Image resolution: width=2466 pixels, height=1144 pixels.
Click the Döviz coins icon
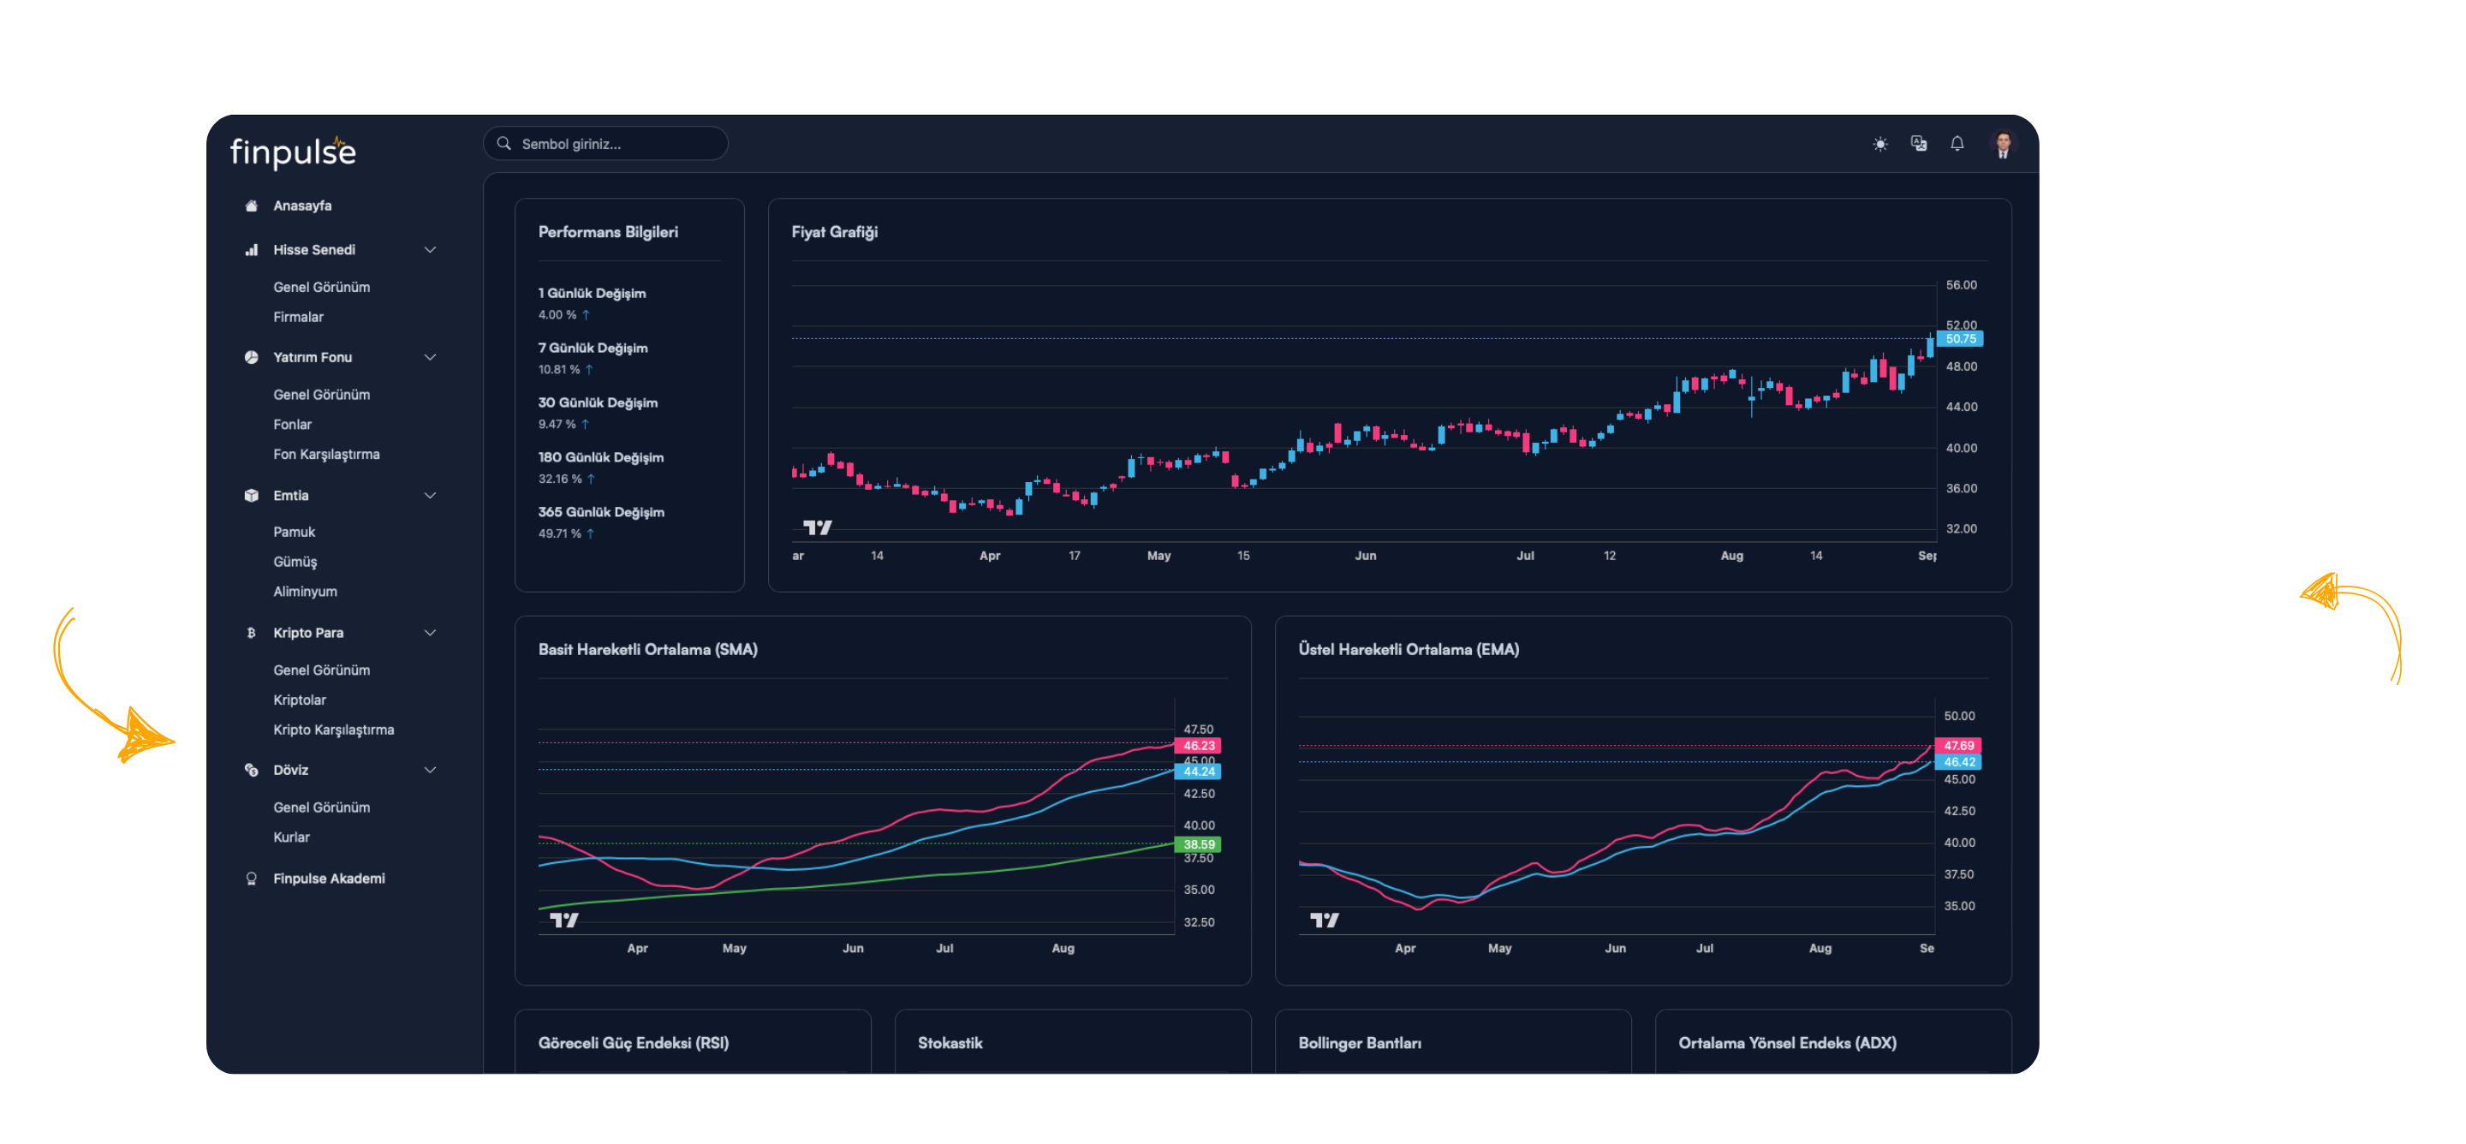[x=251, y=770]
